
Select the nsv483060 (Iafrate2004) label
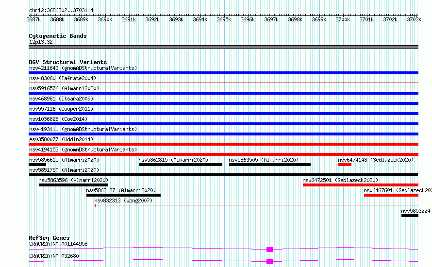(x=63, y=78)
